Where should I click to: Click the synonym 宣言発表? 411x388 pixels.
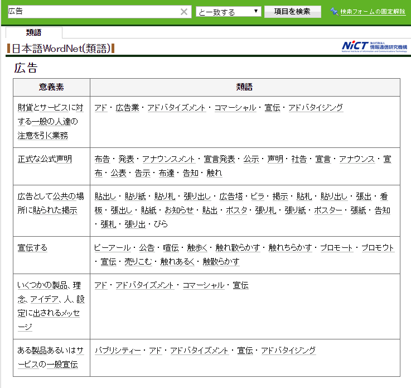point(219,159)
